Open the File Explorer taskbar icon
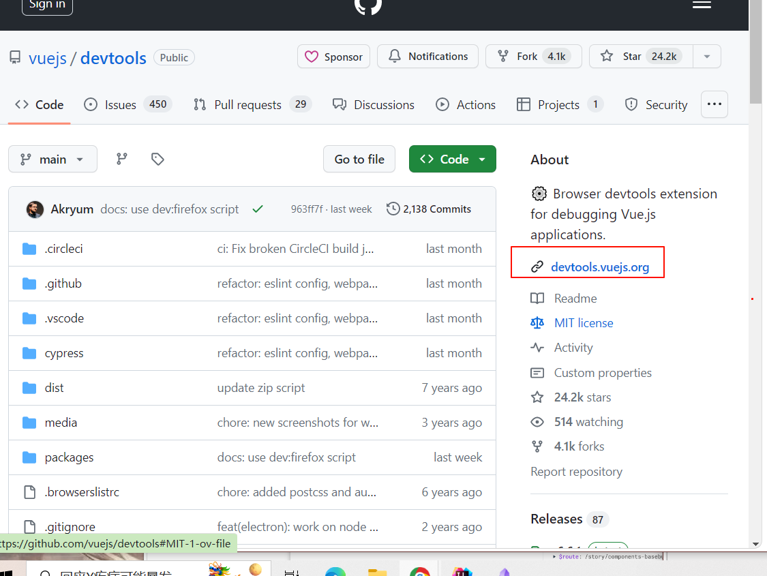Screen dimensions: 767x576 (x=377, y=572)
